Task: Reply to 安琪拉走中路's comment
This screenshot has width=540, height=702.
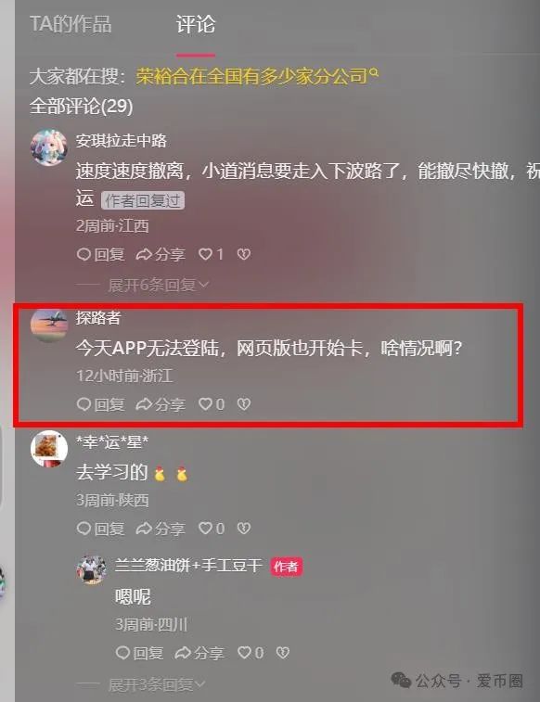Action: click(x=101, y=254)
